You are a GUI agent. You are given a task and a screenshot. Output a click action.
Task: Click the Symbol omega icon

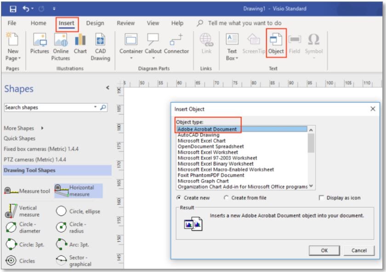(314, 39)
